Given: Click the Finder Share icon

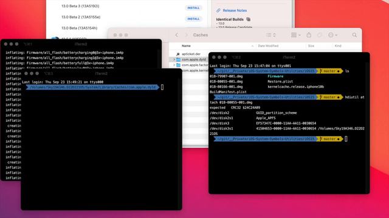Looking at the screenshot, I should (309, 35).
